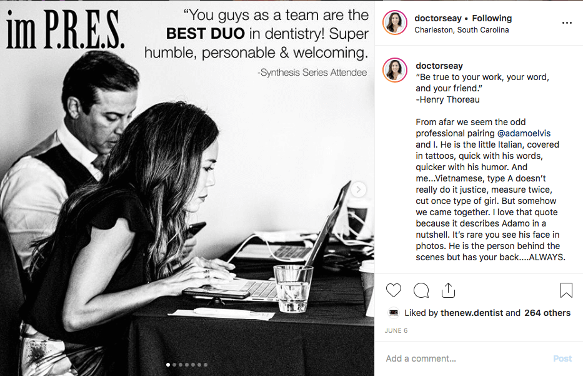Viewport: 583px width, 376px height.
Task: Select the second carousel dot indicator
Action: 174,365
